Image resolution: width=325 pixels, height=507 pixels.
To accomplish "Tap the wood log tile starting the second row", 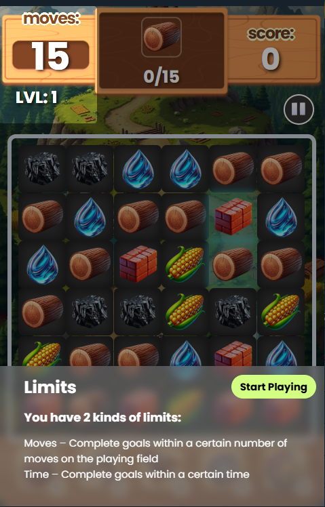I will click(x=42, y=216).
